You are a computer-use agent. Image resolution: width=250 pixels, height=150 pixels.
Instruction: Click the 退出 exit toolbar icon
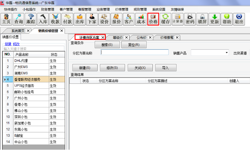[x=239, y=19]
